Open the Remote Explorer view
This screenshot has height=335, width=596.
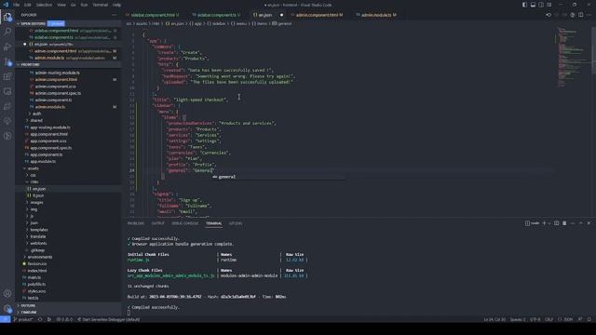pos(7,91)
